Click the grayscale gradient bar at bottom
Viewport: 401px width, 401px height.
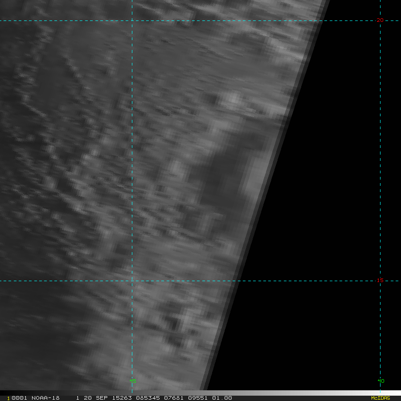(294, 393)
